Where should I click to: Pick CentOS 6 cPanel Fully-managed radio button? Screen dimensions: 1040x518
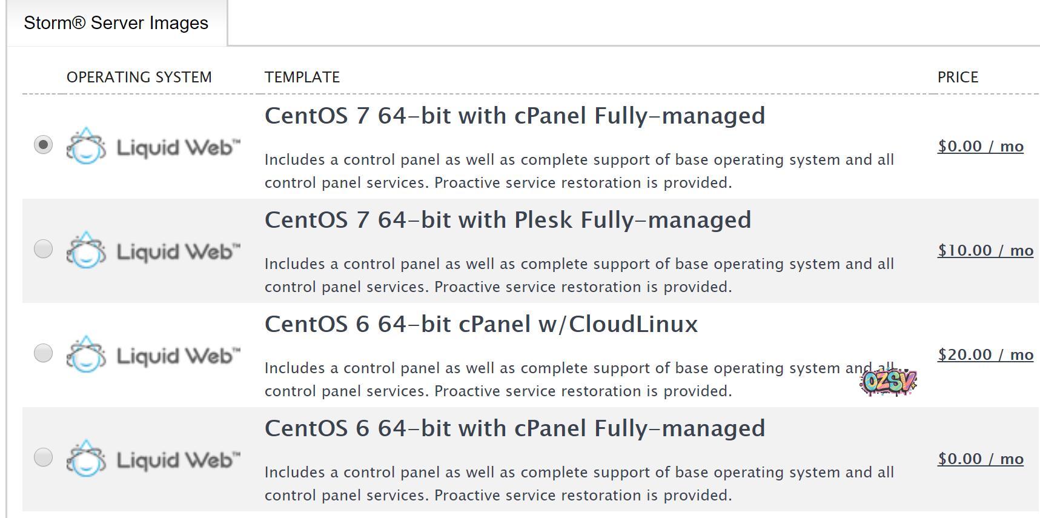43,457
